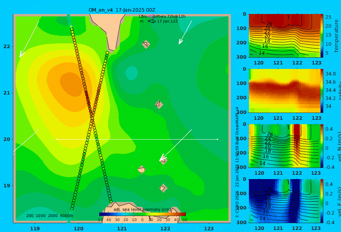The height and width of the screenshot is (232, 341).
Task: Click the 25 tick on temperature colorbar
Action: [x=328, y=17]
